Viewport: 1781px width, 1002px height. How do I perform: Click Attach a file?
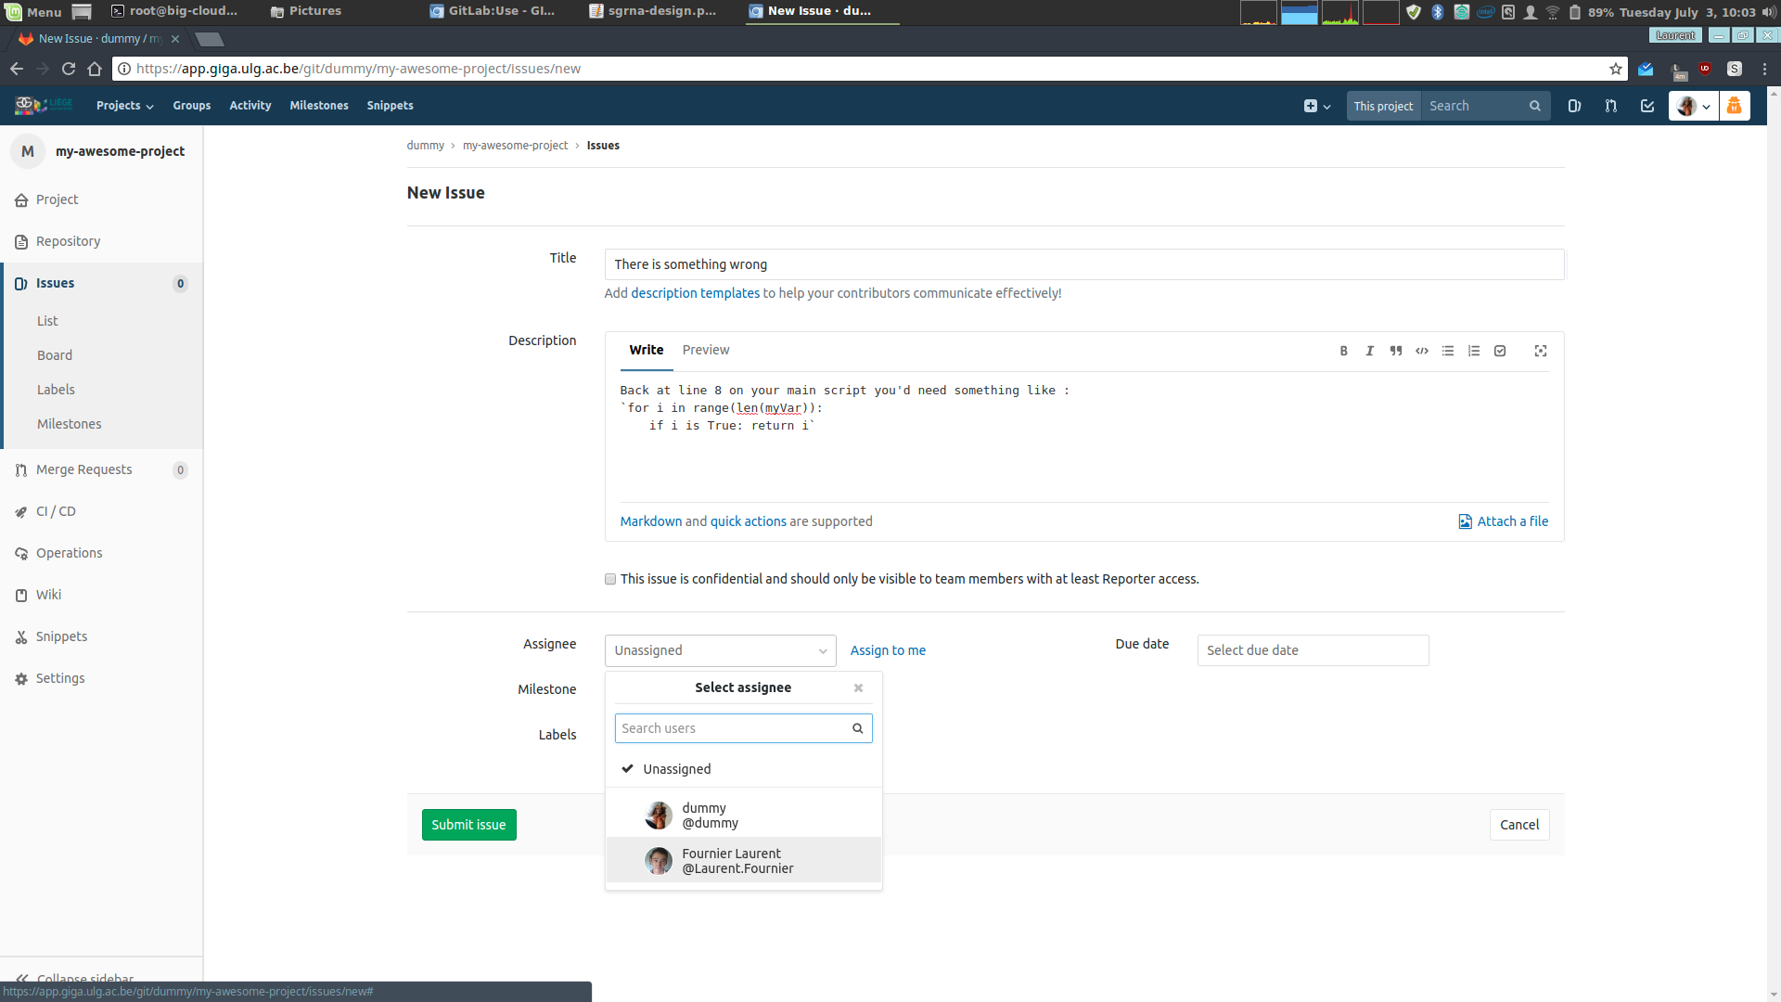pos(1504,521)
